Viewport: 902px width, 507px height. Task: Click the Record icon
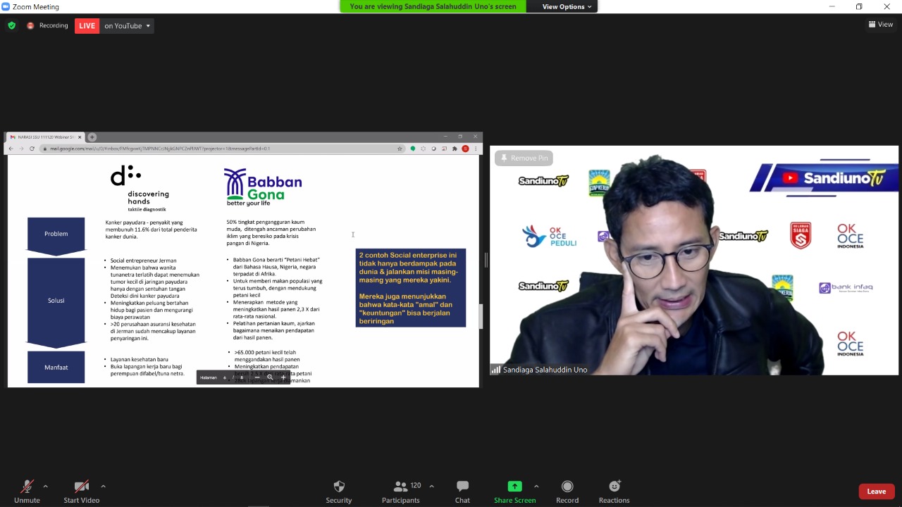coord(567,491)
